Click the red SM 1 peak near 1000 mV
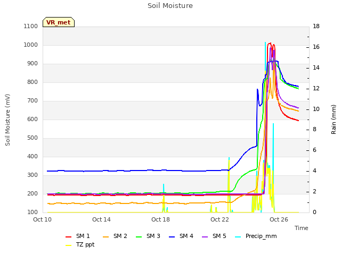 click(270, 44)
